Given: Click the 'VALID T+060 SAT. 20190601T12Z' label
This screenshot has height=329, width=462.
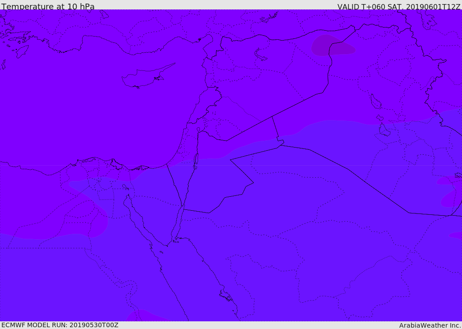Looking at the screenshot, I should tap(399, 6).
